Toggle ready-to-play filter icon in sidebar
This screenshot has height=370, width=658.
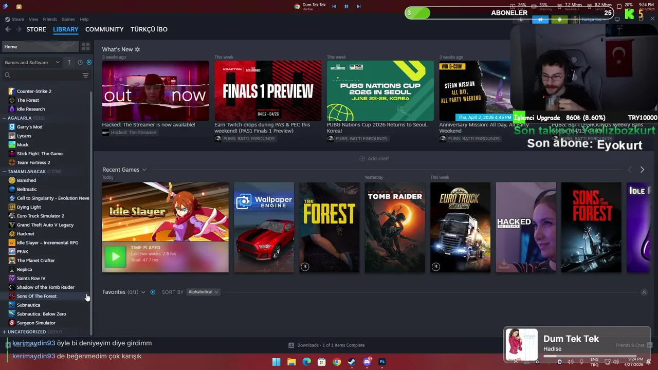point(89,62)
